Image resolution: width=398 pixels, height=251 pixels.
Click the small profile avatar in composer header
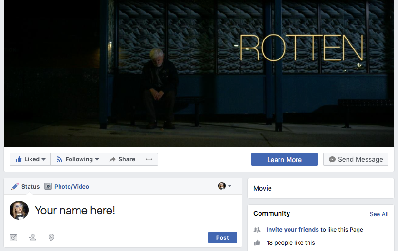222,186
